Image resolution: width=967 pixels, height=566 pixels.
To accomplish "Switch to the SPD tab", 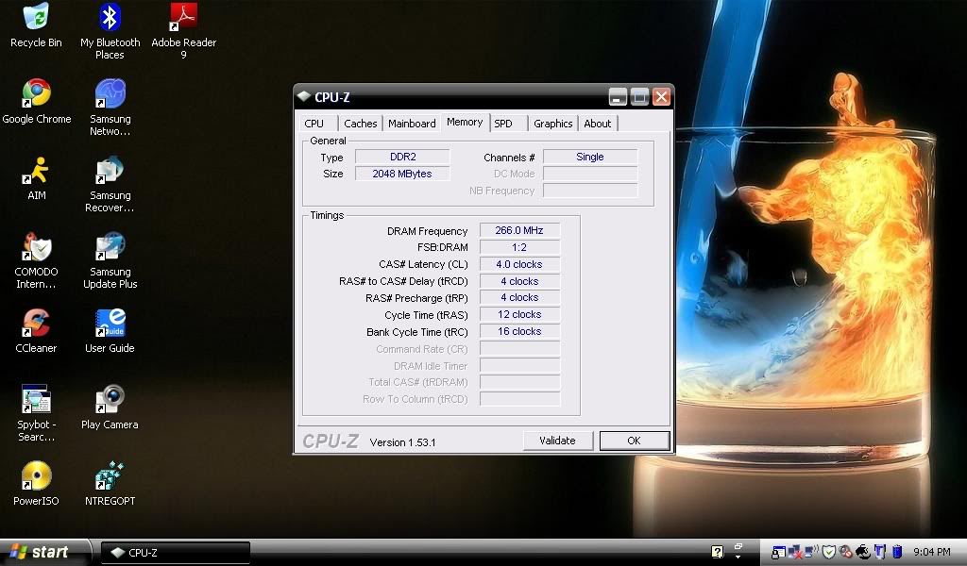I will click(503, 124).
